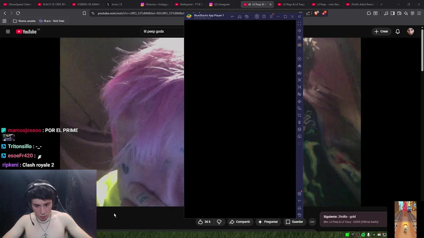This screenshot has height=238, width=424.
Task: Open the YouTube hamburger guide menu
Action: pyautogui.click(x=8, y=31)
